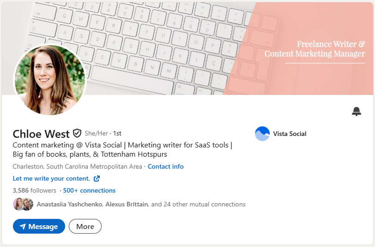
Task: Open the Contact info link
Action: pyautogui.click(x=165, y=166)
